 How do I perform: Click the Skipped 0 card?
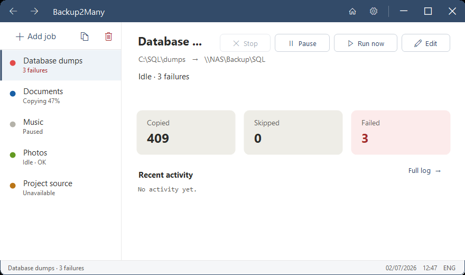coord(293,132)
